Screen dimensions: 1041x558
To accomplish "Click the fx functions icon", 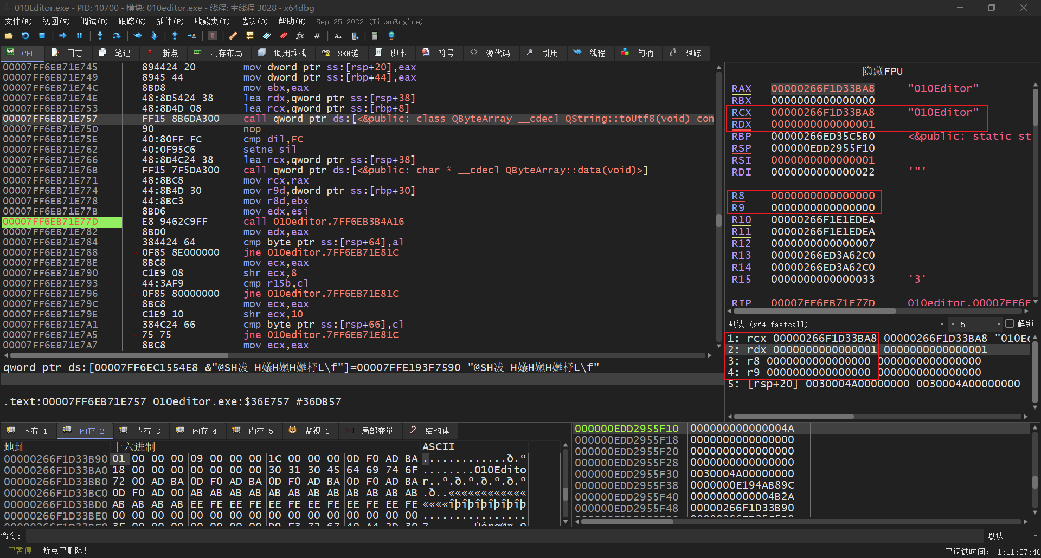I will click(300, 36).
